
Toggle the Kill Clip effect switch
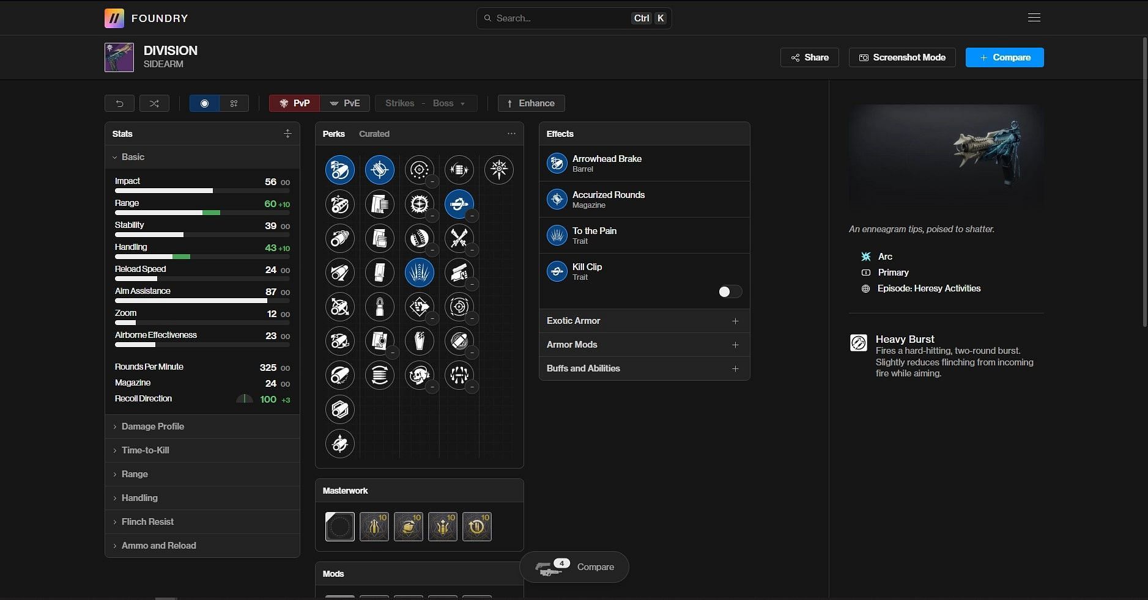click(730, 291)
